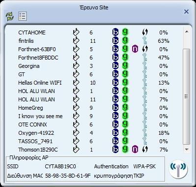The height and width of the screenshot is (187, 196).
Task: Select the GT network
Action: click(x=93, y=74)
